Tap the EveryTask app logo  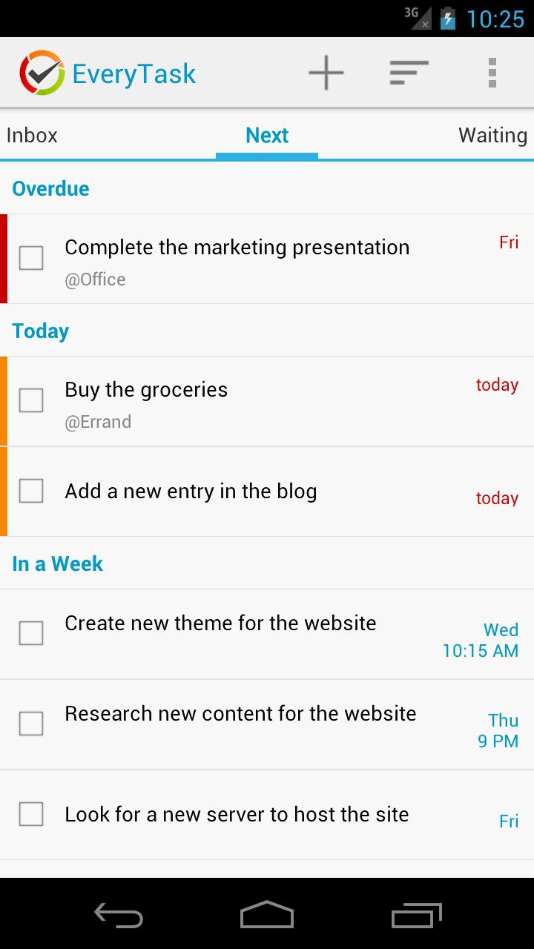[42, 73]
